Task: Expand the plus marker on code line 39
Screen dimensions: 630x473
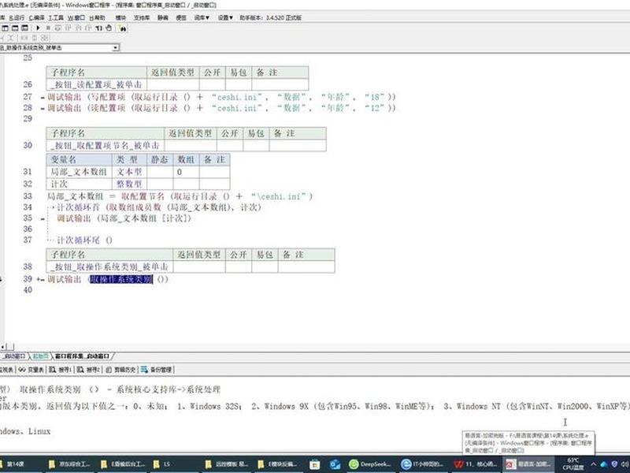Action: (x=38, y=279)
